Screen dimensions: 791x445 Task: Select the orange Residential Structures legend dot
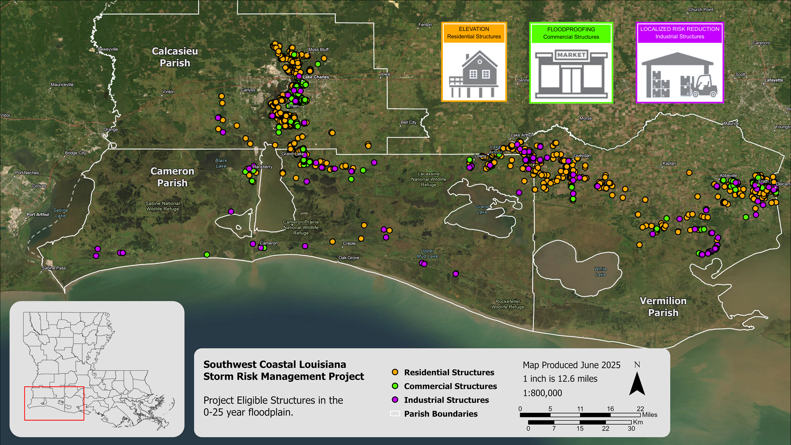point(395,372)
